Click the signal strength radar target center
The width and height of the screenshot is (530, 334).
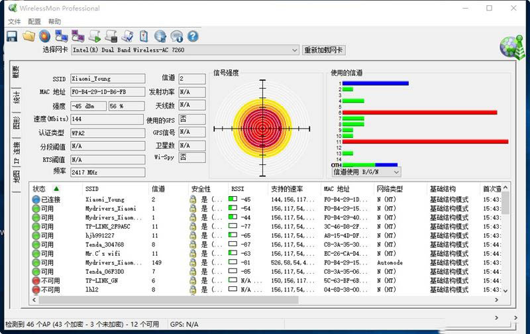[x=262, y=129]
